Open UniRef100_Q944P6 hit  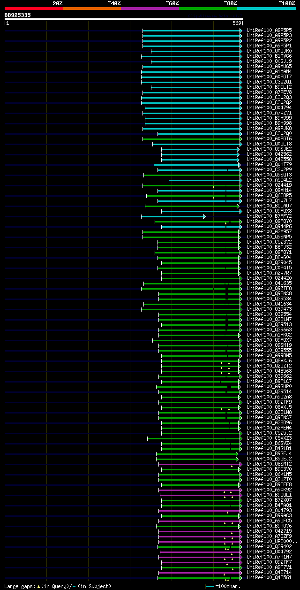tap(269, 226)
